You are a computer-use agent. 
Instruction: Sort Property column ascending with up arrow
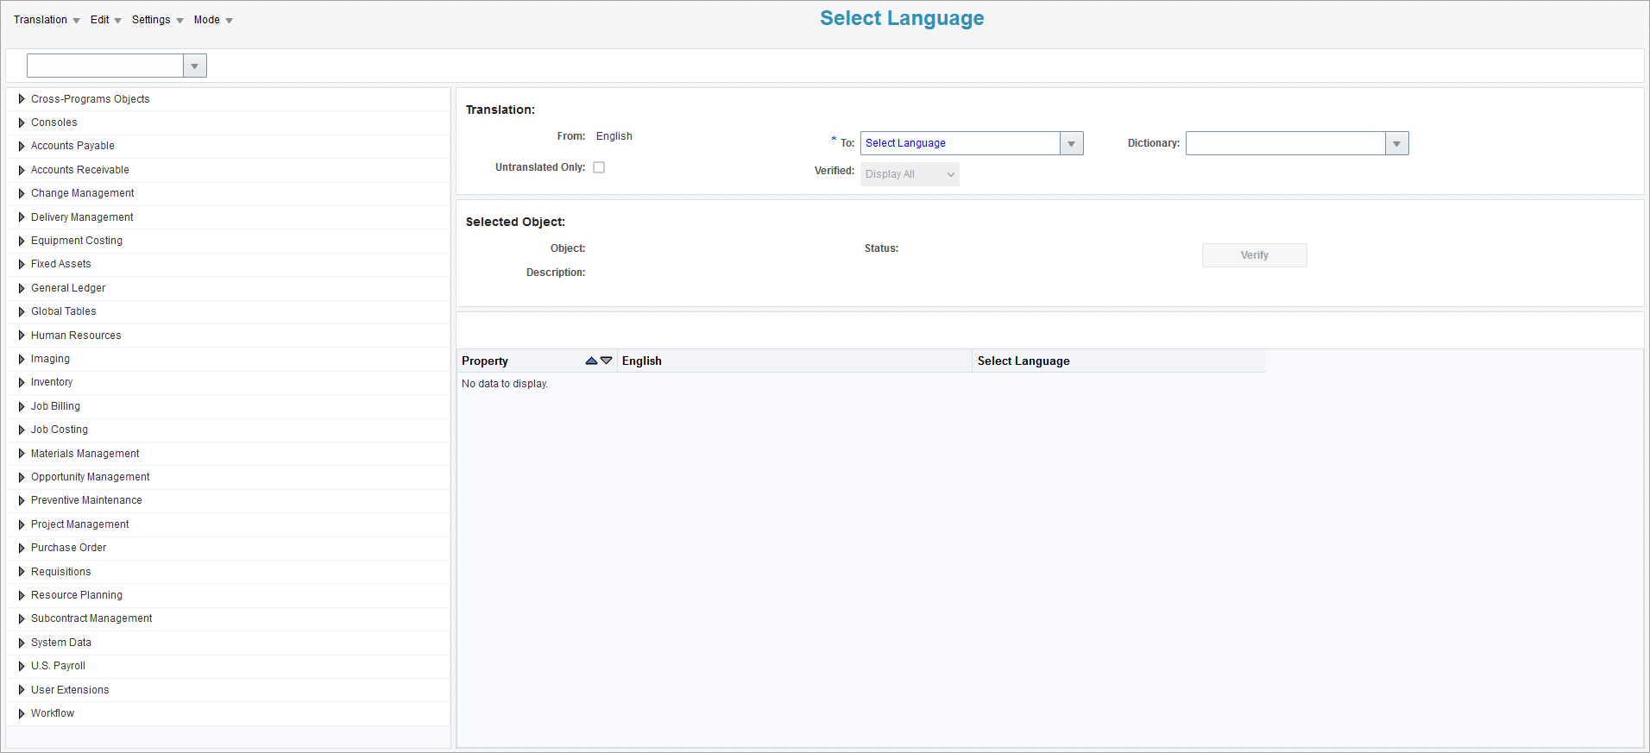coord(591,361)
